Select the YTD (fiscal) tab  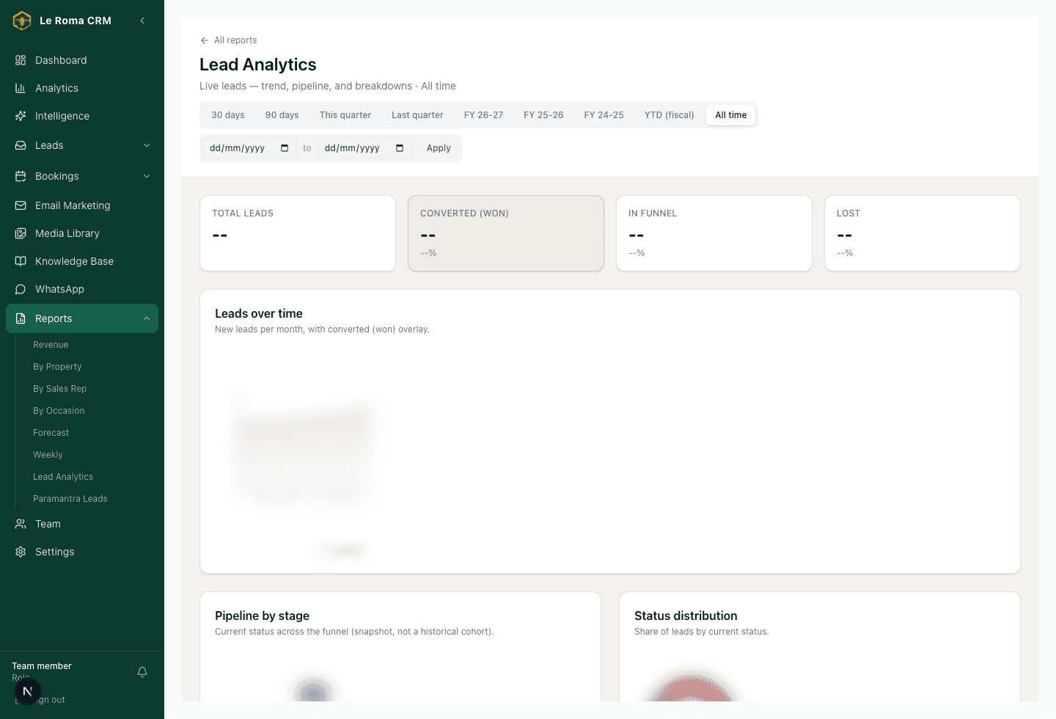coord(670,115)
